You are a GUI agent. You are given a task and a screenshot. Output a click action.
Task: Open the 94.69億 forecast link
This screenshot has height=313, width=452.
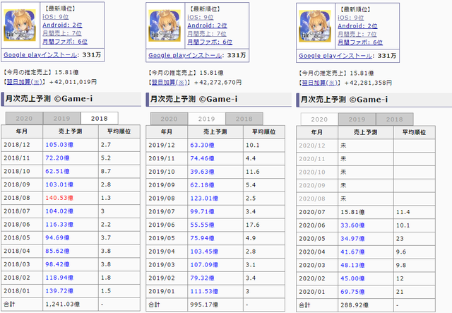coord(57,237)
